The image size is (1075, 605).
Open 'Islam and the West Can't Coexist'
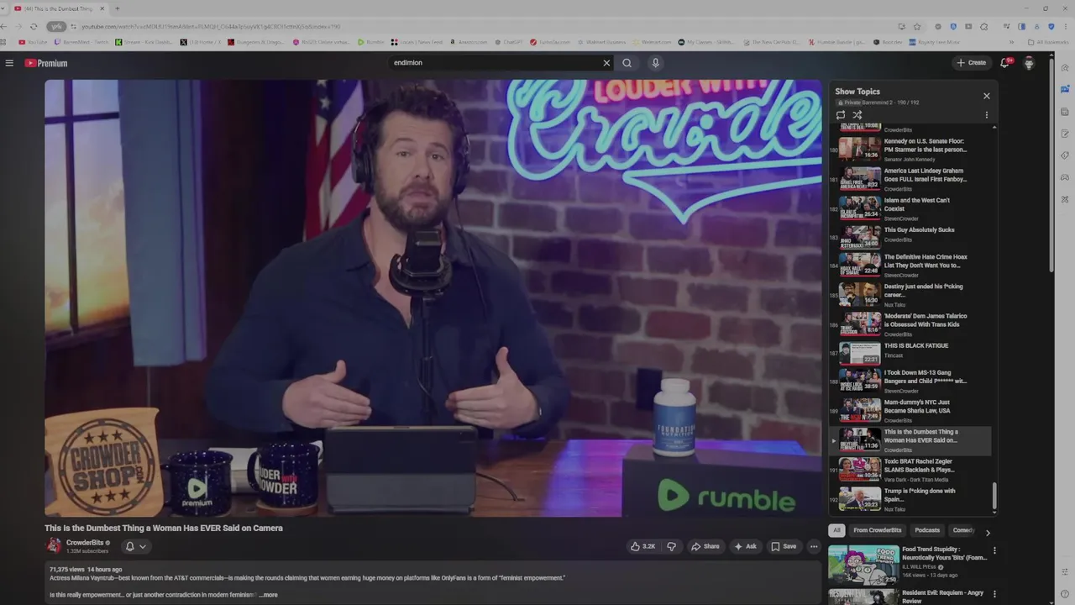tap(910, 208)
